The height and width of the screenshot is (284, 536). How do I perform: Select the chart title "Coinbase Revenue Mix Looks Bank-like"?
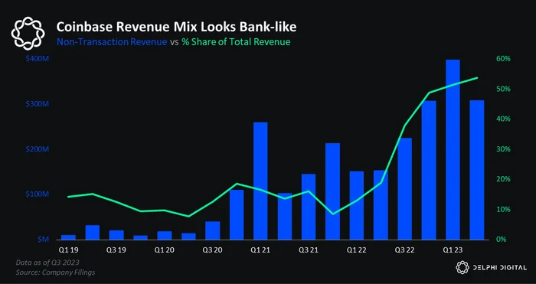point(176,28)
